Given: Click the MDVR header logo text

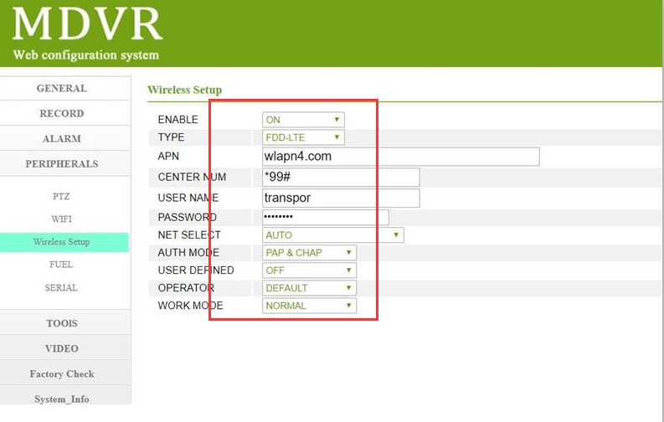Looking at the screenshot, I should pos(87,23).
